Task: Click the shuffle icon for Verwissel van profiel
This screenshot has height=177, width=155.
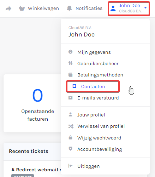Action: coord(71,126)
